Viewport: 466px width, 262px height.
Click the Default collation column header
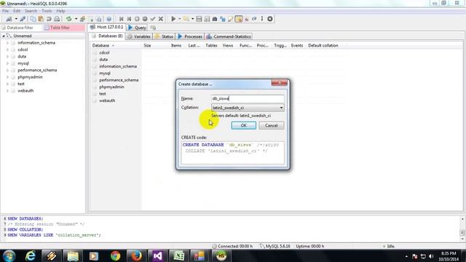[x=323, y=45]
